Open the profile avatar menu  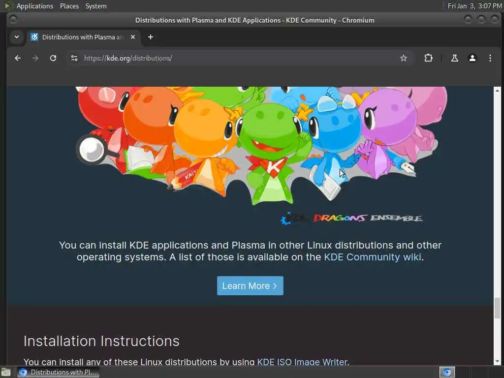pos(472,58)
